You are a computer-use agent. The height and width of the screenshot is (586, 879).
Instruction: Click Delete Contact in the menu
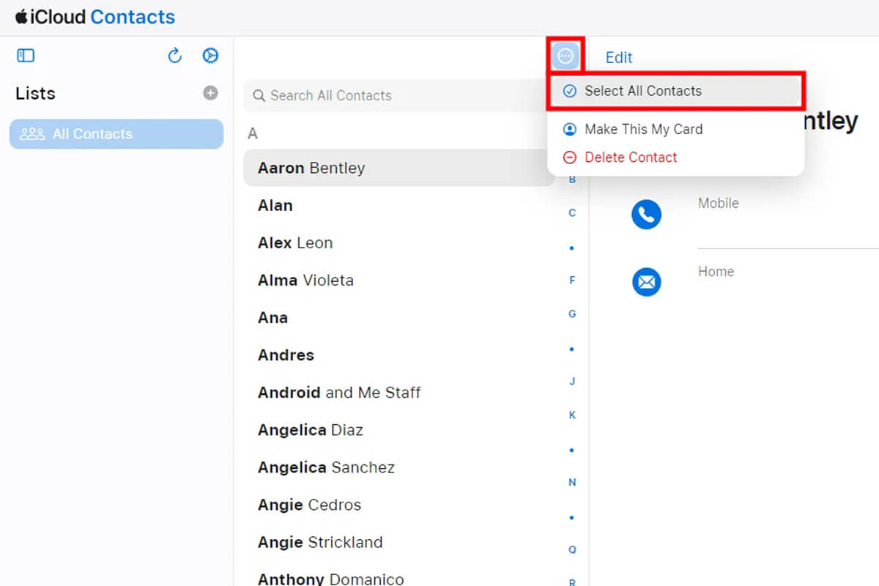(630, 157)
